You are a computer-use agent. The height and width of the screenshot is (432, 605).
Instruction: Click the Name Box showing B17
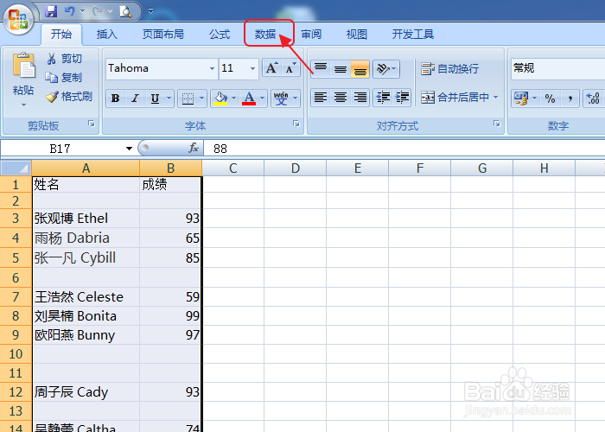click(x=60, y=149)
